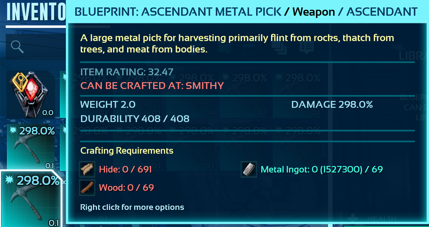429x227 pixels.
Task: Click the Metal Ingot resource icon
Action: 249,170
